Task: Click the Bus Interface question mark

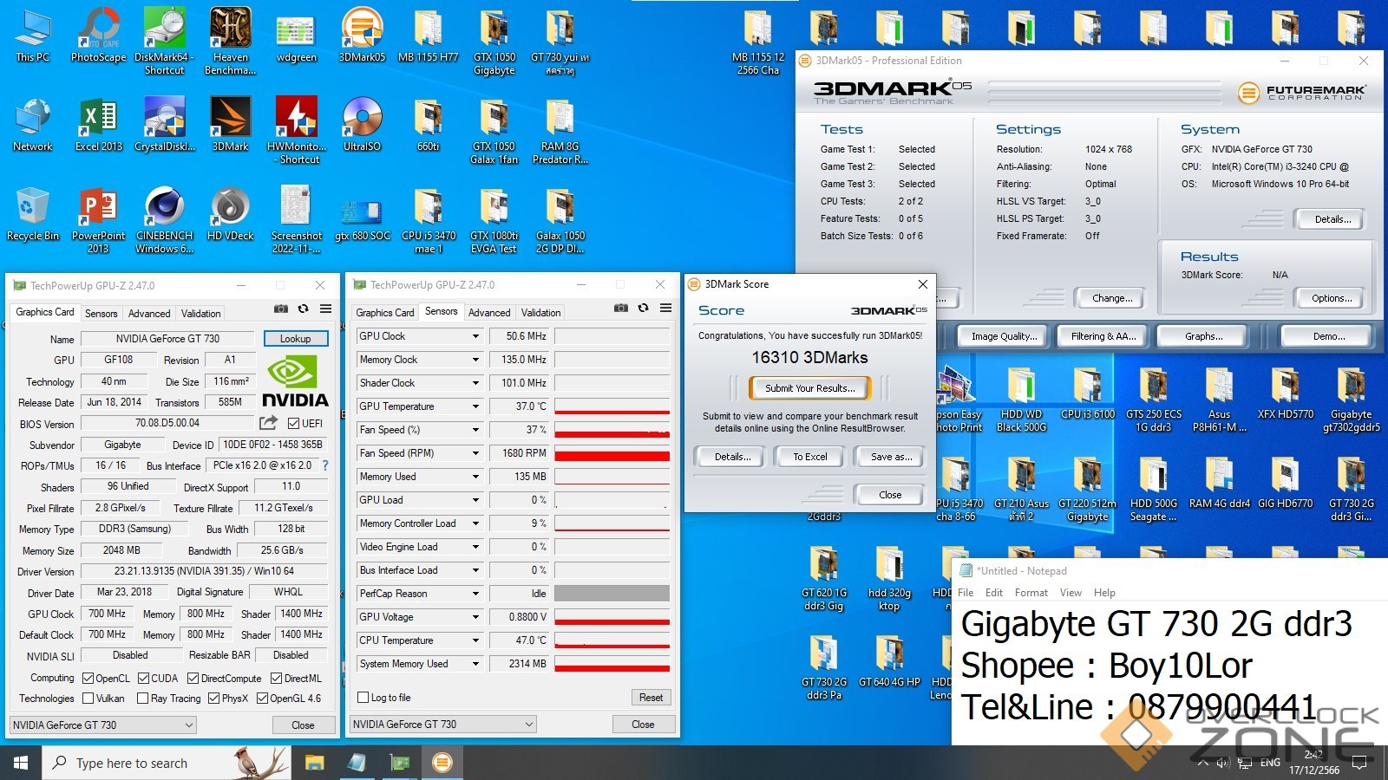Action: coord(325,465)
